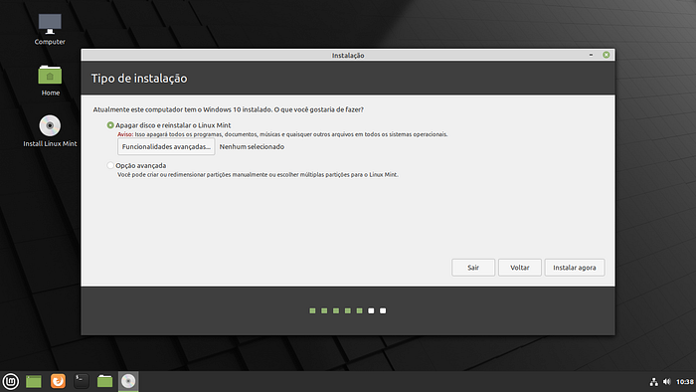This screenshot has width=696, height=392.
Task: Click the 10:38 clock in panel
Action: [685, 382]
